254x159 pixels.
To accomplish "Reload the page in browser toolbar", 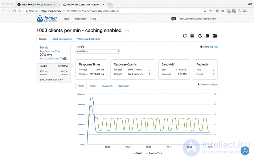I will click(15, 11).
